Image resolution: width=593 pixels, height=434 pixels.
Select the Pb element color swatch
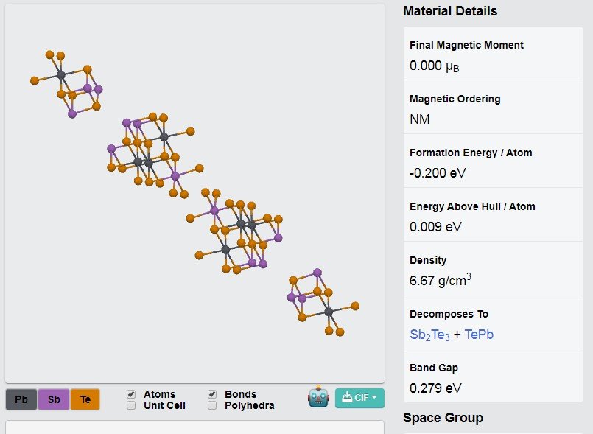point(21,399)
